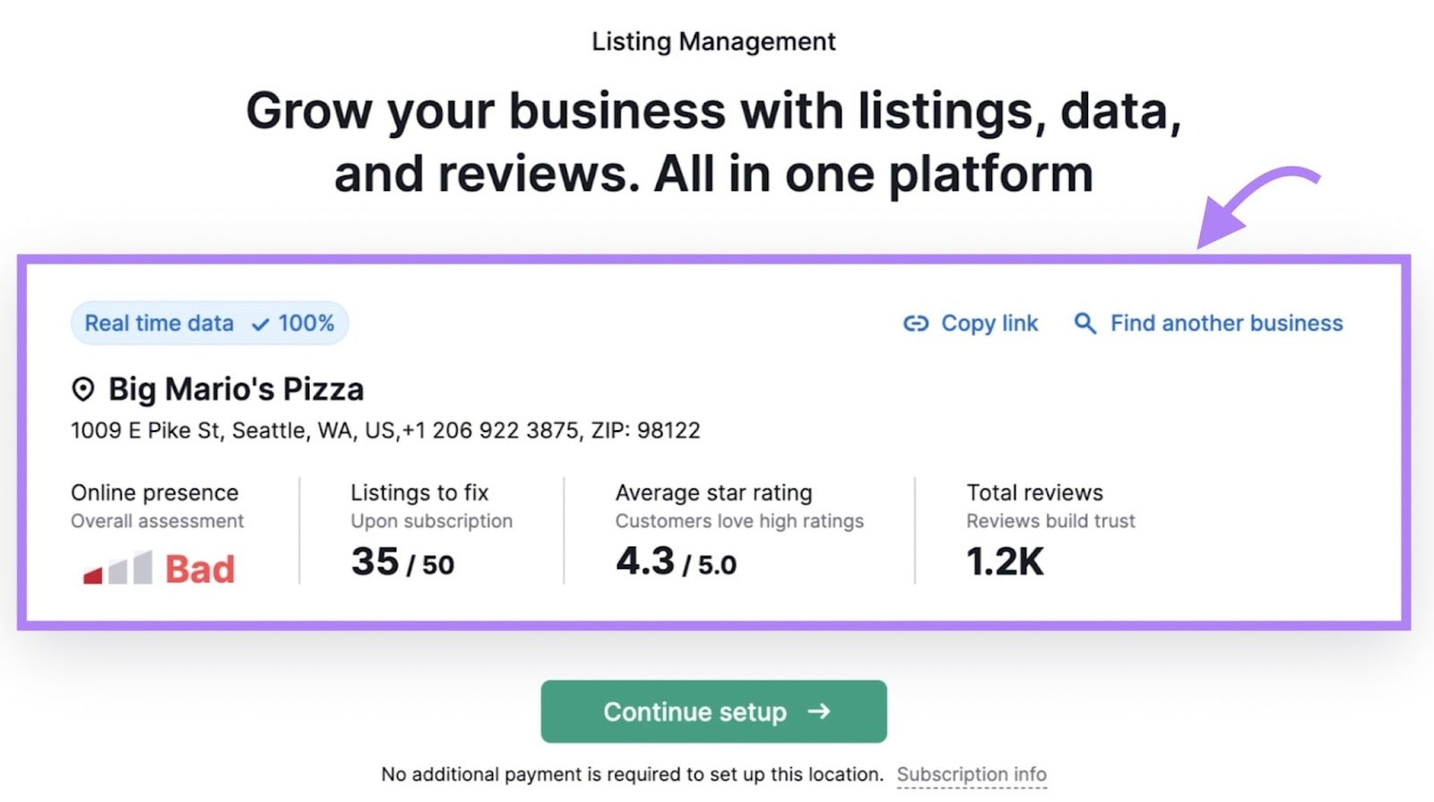The width and height of the screenshot is (1434, 802).
Task: Click the purple curved arrow annotation
Action: 1253,205
